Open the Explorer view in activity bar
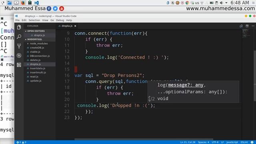The image size is (256, 144). [x=19, y=27]
